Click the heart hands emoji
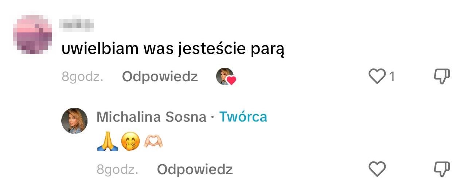Viewport: 468px width, 188px height. click(x=153, y=143)
